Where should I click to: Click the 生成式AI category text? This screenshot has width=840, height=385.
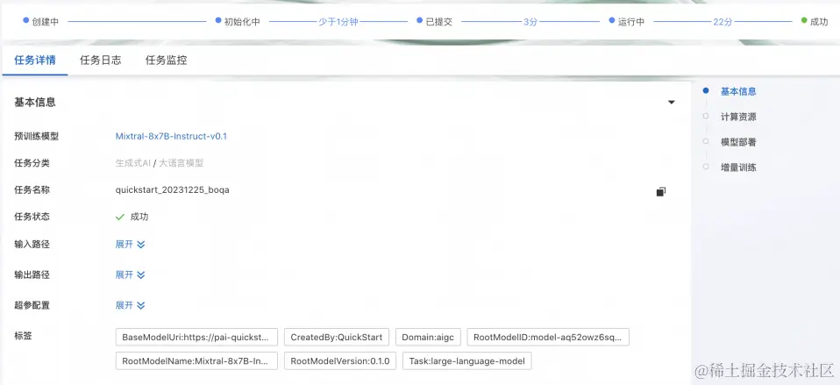[x=133, y=163]
